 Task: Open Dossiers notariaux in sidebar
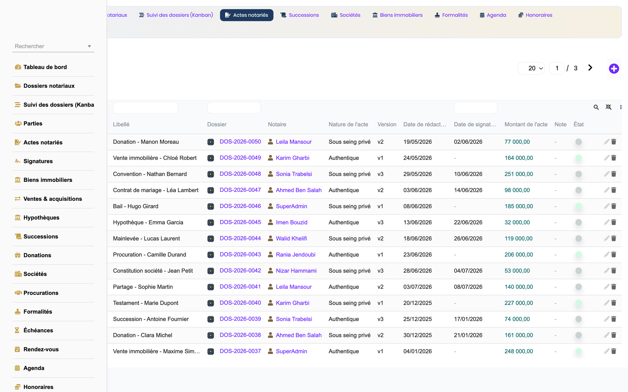tap(53, 86)
